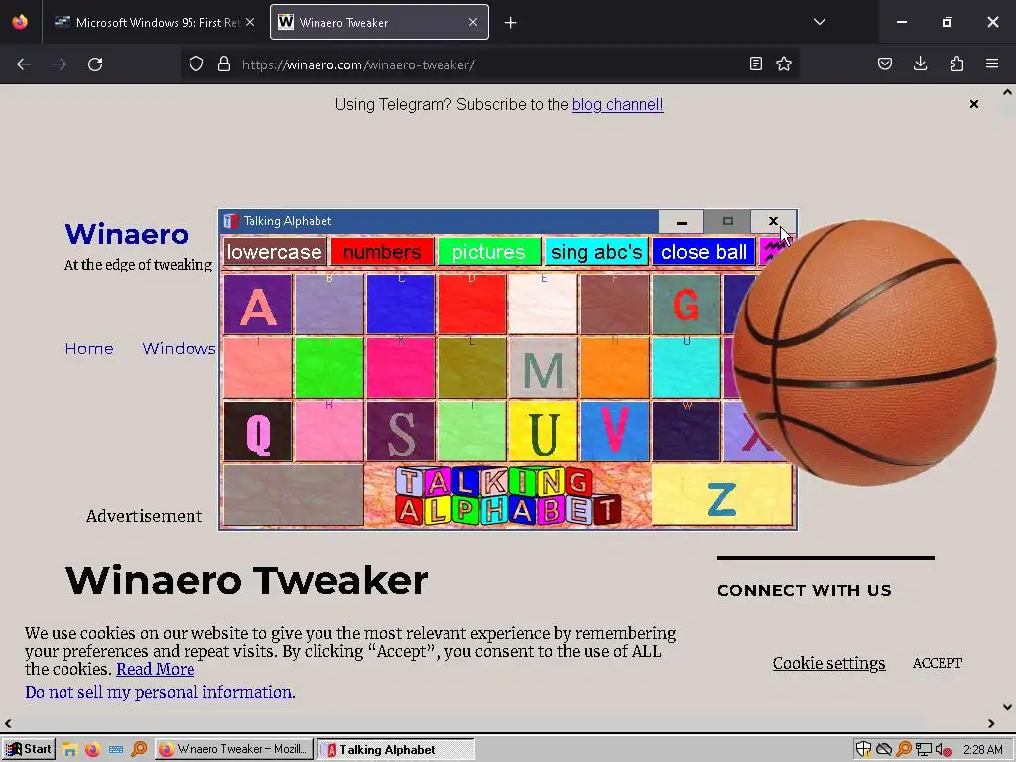Viewport: 1016px width, 762px height.
Task: Click the bright green alphabet tile
Action: [x=329, y=367]
